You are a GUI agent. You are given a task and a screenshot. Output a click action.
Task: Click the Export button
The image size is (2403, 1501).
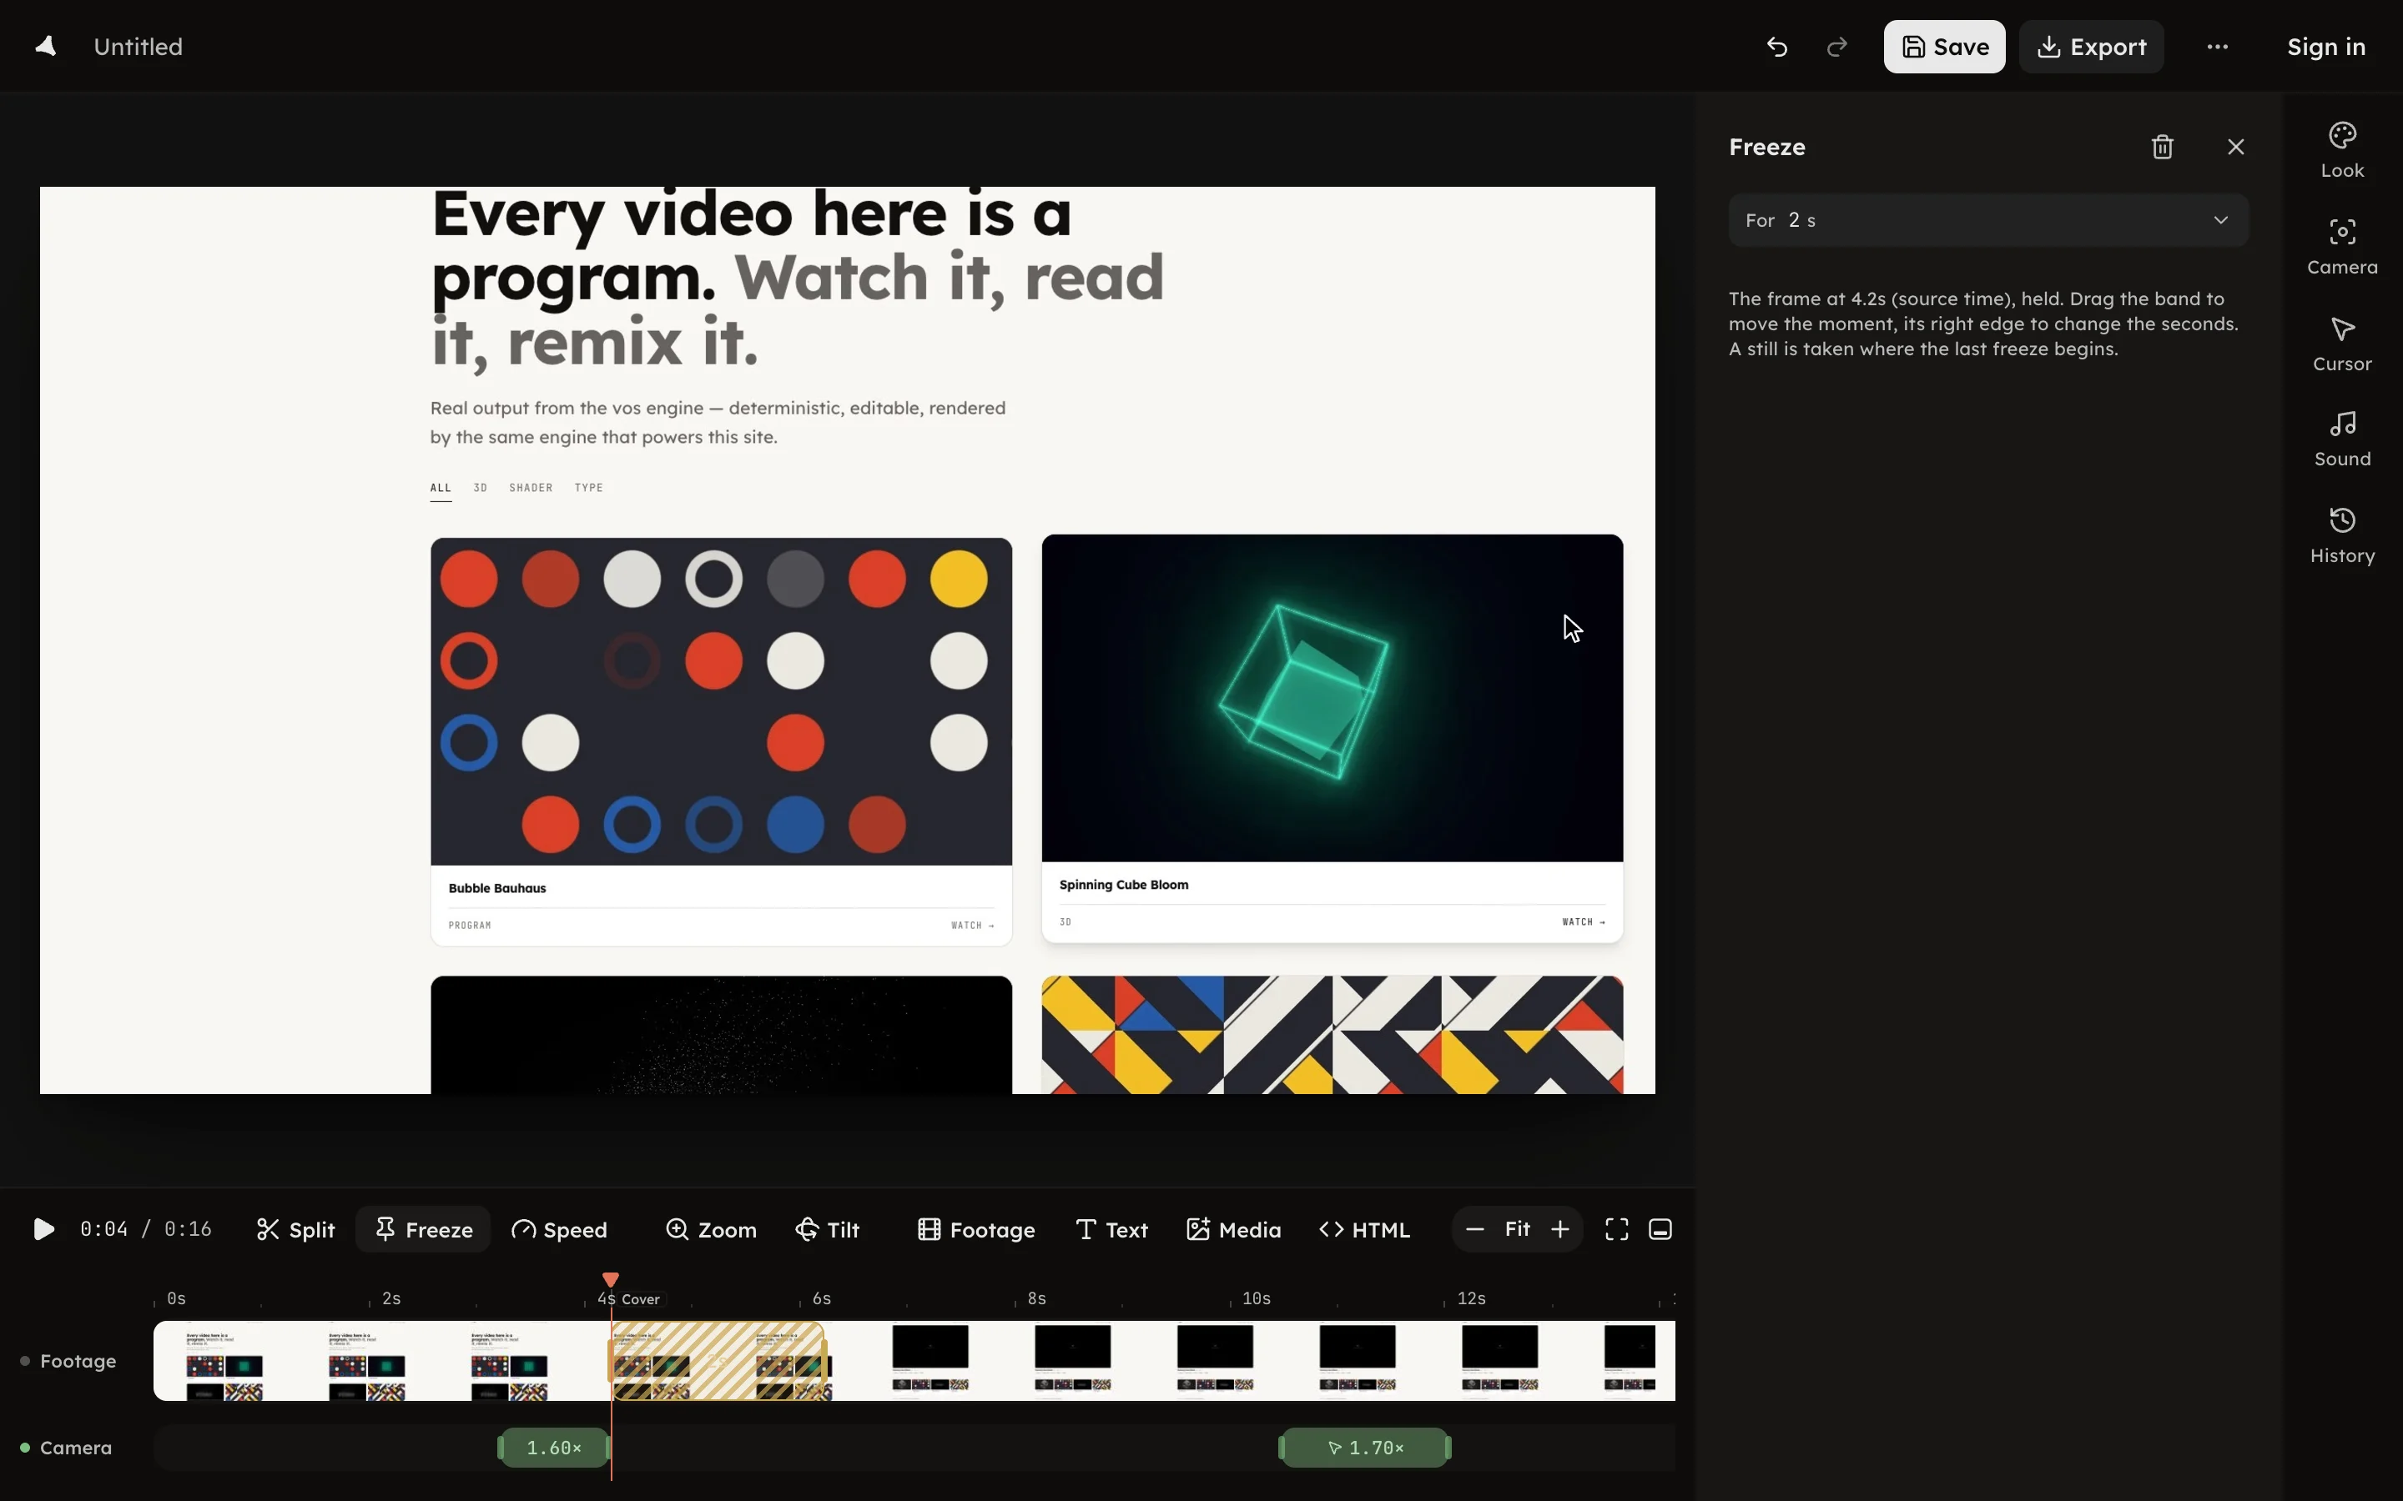[2090, 47]
